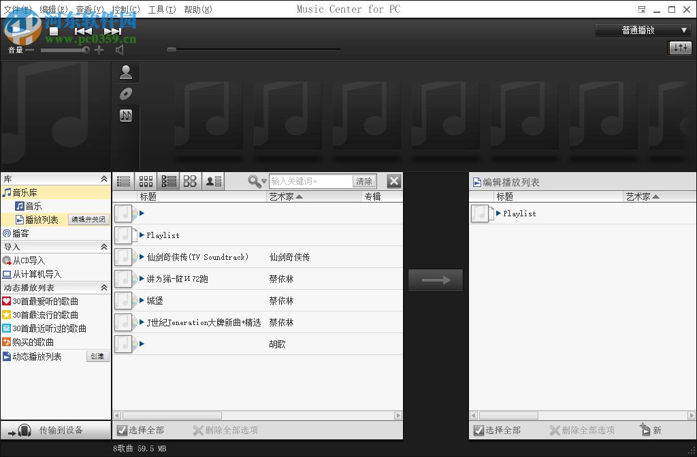Switch to grid view in track list

[x=146, y=180]
